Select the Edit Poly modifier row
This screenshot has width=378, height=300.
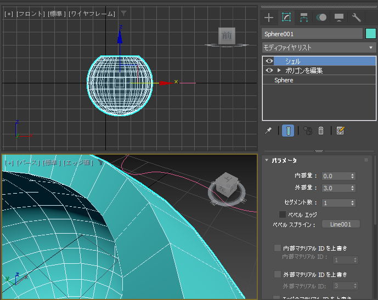click(x=319, y=70)
